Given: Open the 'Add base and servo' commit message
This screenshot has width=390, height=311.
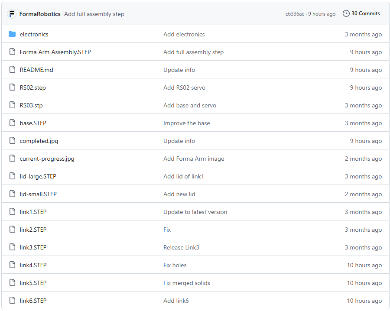Looking at the screenshot, I should click(x=190, y=105).
